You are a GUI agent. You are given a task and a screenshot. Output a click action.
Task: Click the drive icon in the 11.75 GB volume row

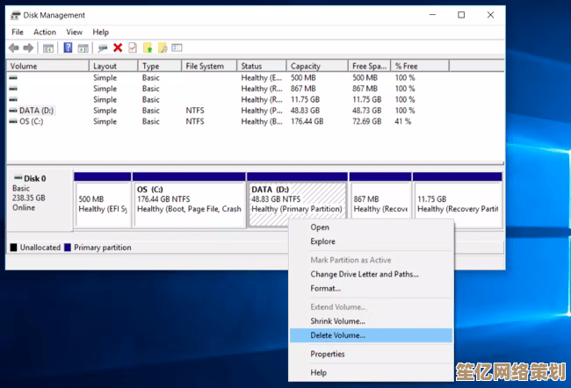click(13, 99)
